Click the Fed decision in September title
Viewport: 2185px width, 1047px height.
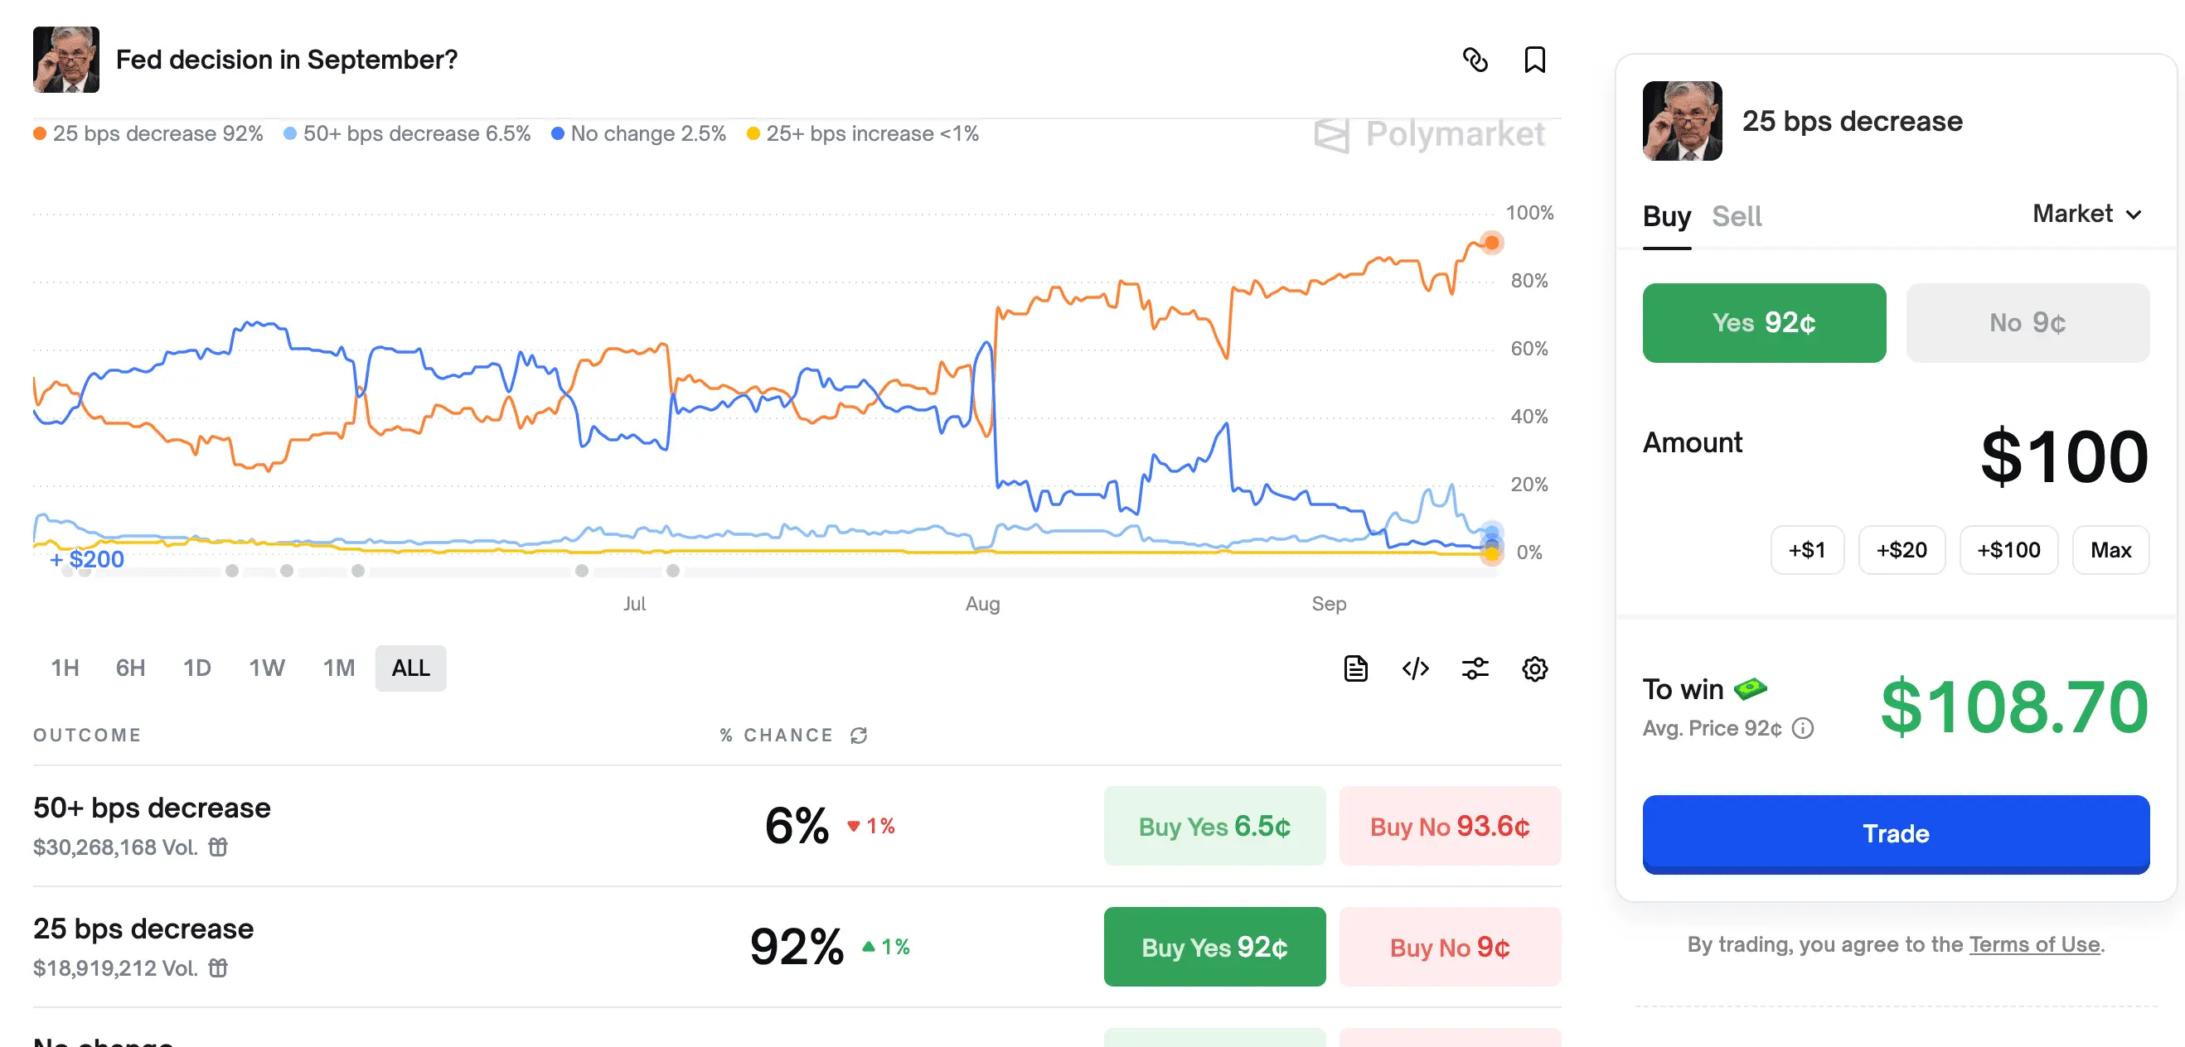click(287, 60)
